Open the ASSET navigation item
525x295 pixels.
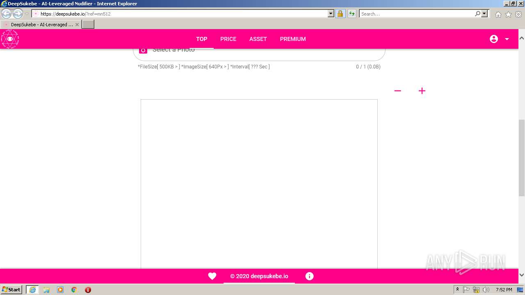pyautogui.click(x=258, y=39)
